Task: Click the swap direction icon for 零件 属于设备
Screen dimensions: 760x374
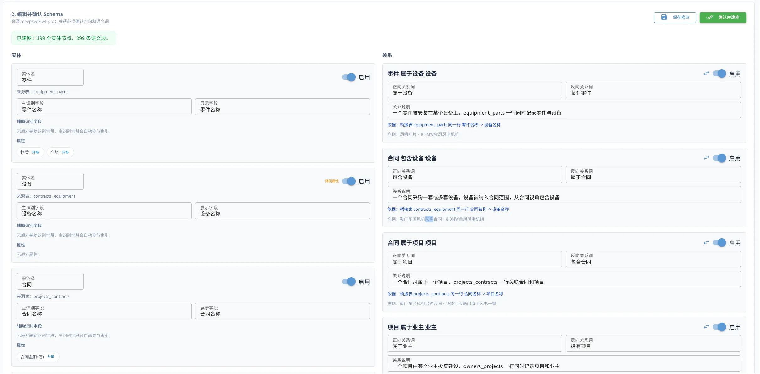Action: pos(706,74)
